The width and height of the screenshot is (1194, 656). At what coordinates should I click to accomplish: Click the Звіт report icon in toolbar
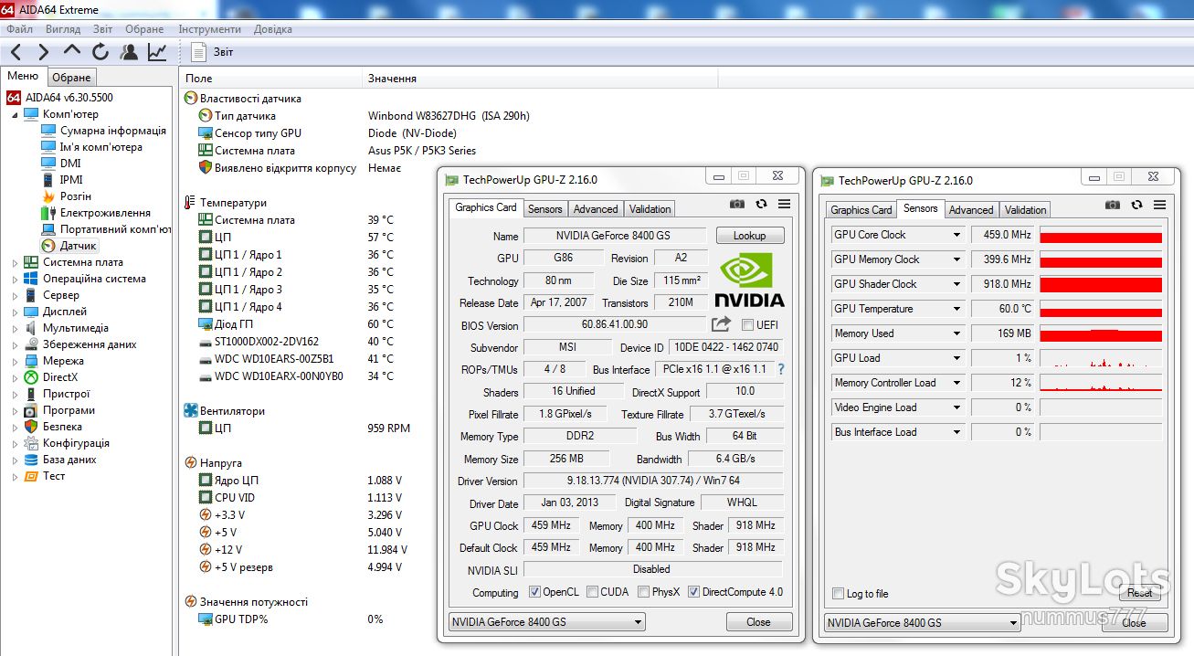199,52
